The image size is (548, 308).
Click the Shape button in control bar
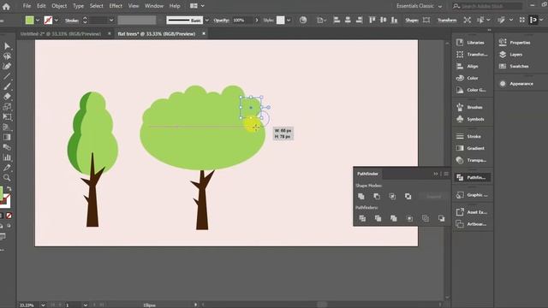point(412,21)
